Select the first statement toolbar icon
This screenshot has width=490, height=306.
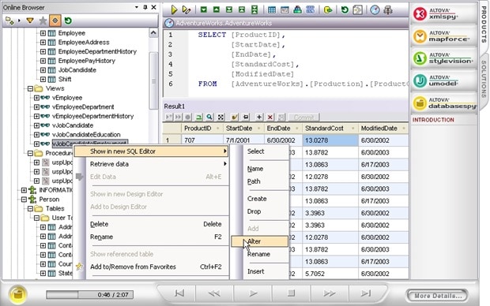pos(242,10)
